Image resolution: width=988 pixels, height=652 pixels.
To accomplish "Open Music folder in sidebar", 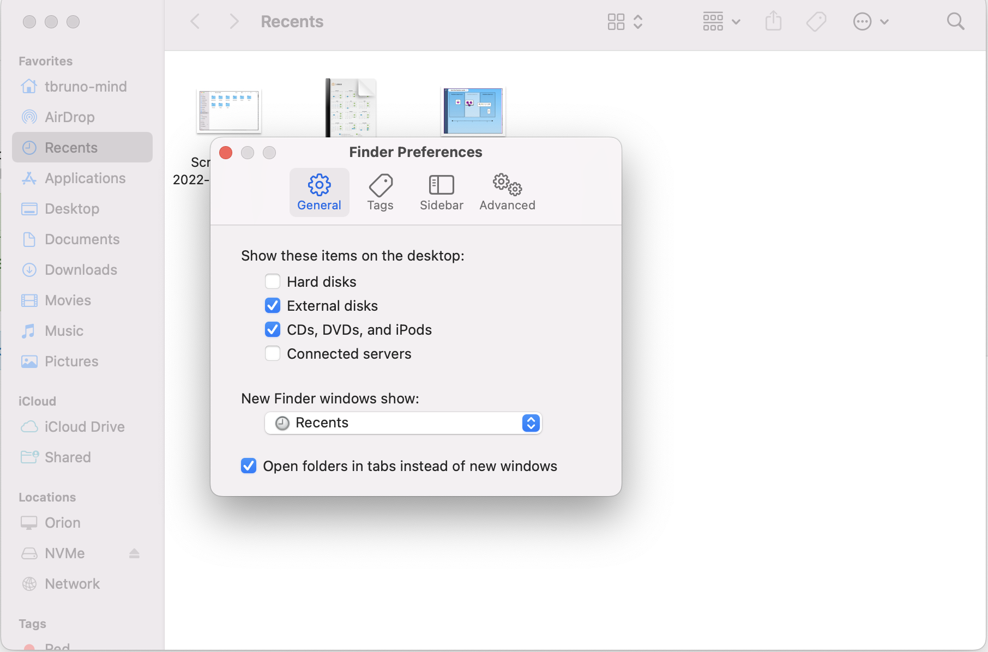I will (x=82, y=330).
